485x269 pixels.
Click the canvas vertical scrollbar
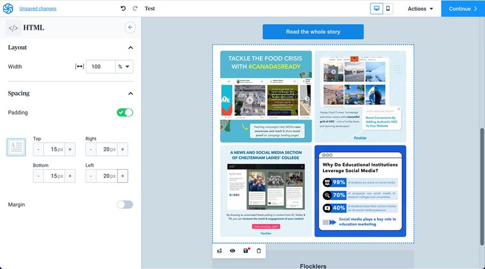pos(482,185)
